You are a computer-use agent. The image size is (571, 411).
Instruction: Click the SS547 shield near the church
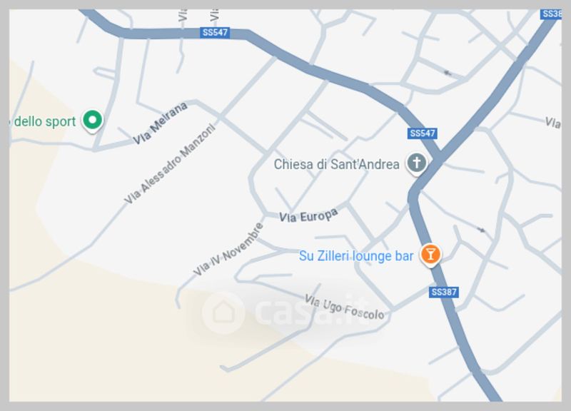[422, 133]
